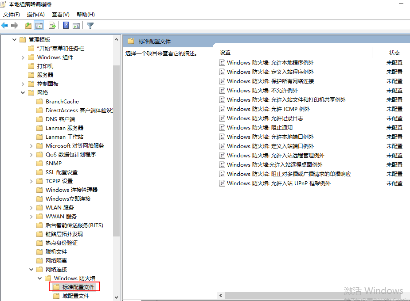This screenshot has width=410, height=301.
Task: Click the tree pane scroll-down arrow
Action: [117, 297]
